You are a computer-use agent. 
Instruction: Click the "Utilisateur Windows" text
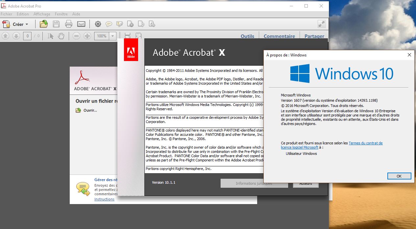301,154
